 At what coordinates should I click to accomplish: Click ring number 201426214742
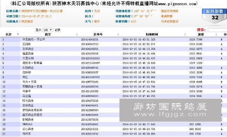tap(90, 134)
